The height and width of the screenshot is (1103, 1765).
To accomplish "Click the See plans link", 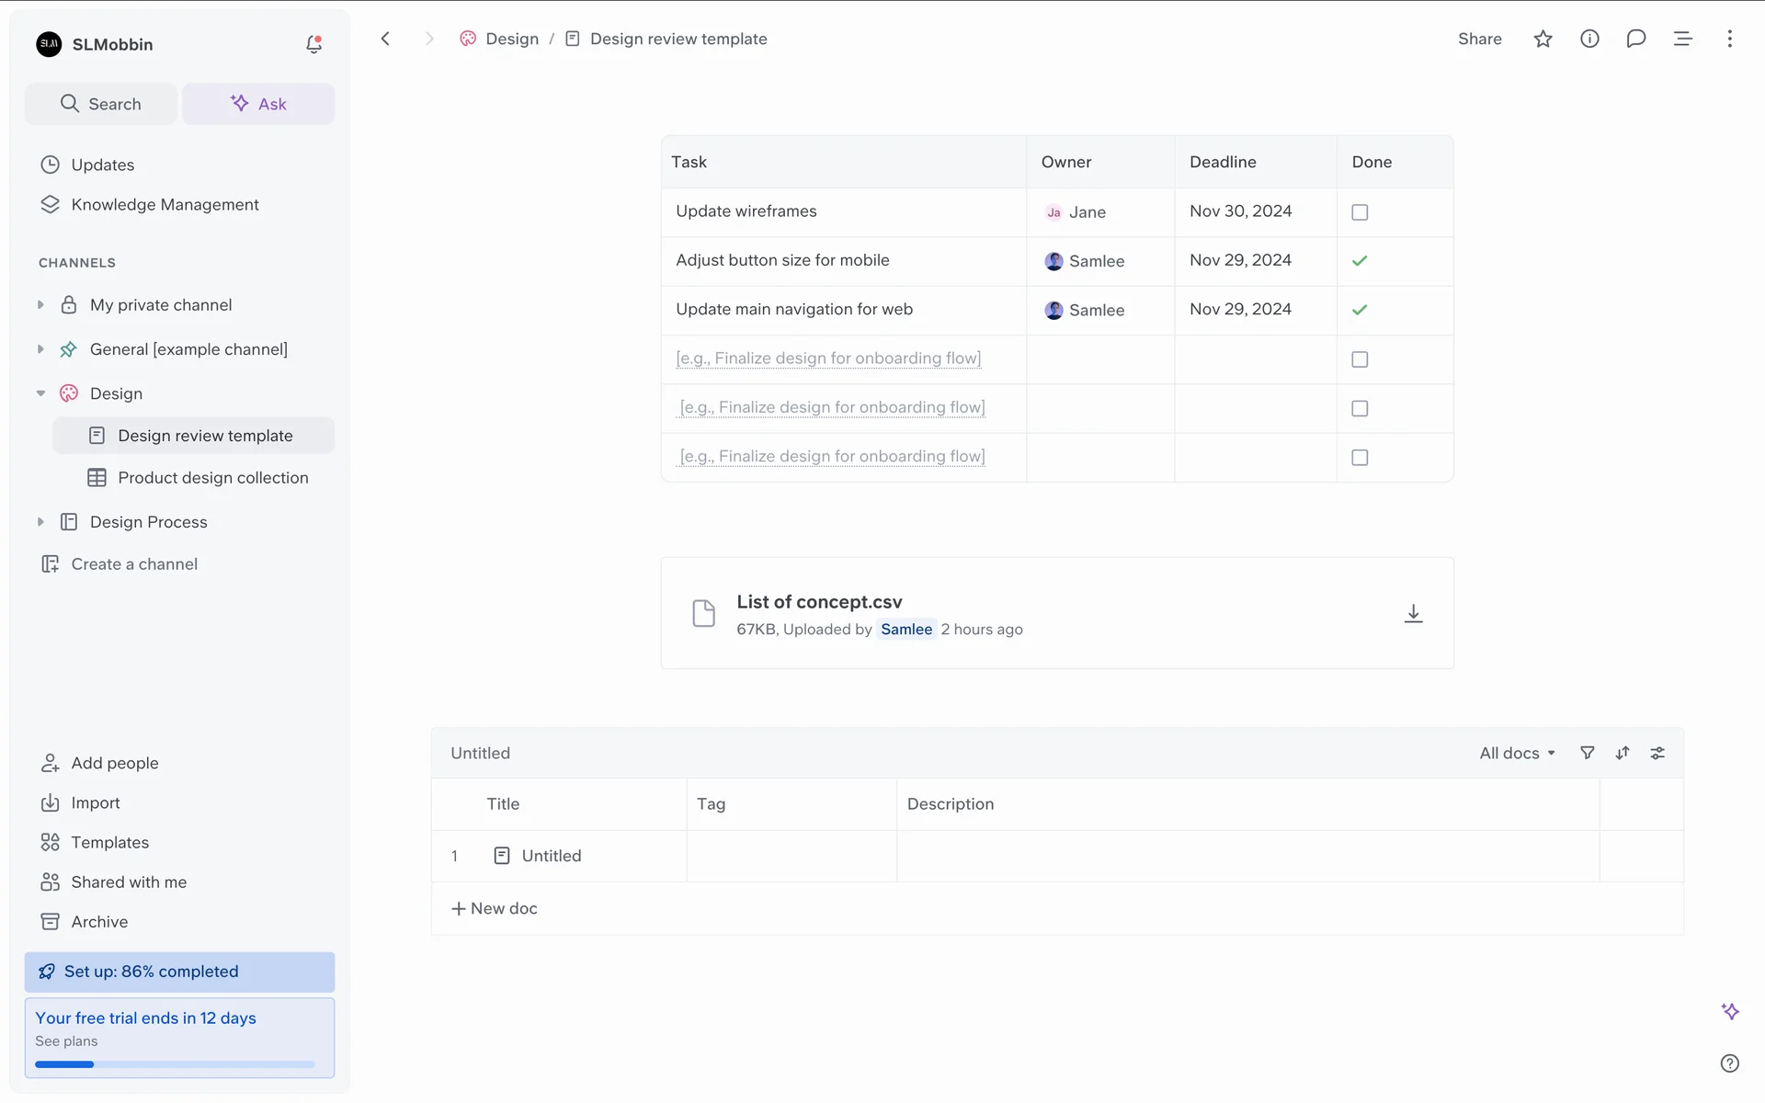I will [x=66, y=1041].
